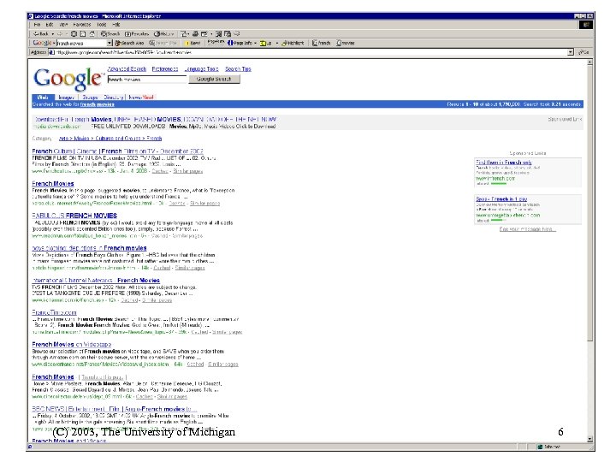Open the Edit menu
This screenshot has height=462, width=616.
click(x=50, y=24)
